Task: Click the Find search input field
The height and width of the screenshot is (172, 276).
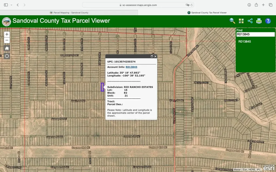Action: coord(255,34)
